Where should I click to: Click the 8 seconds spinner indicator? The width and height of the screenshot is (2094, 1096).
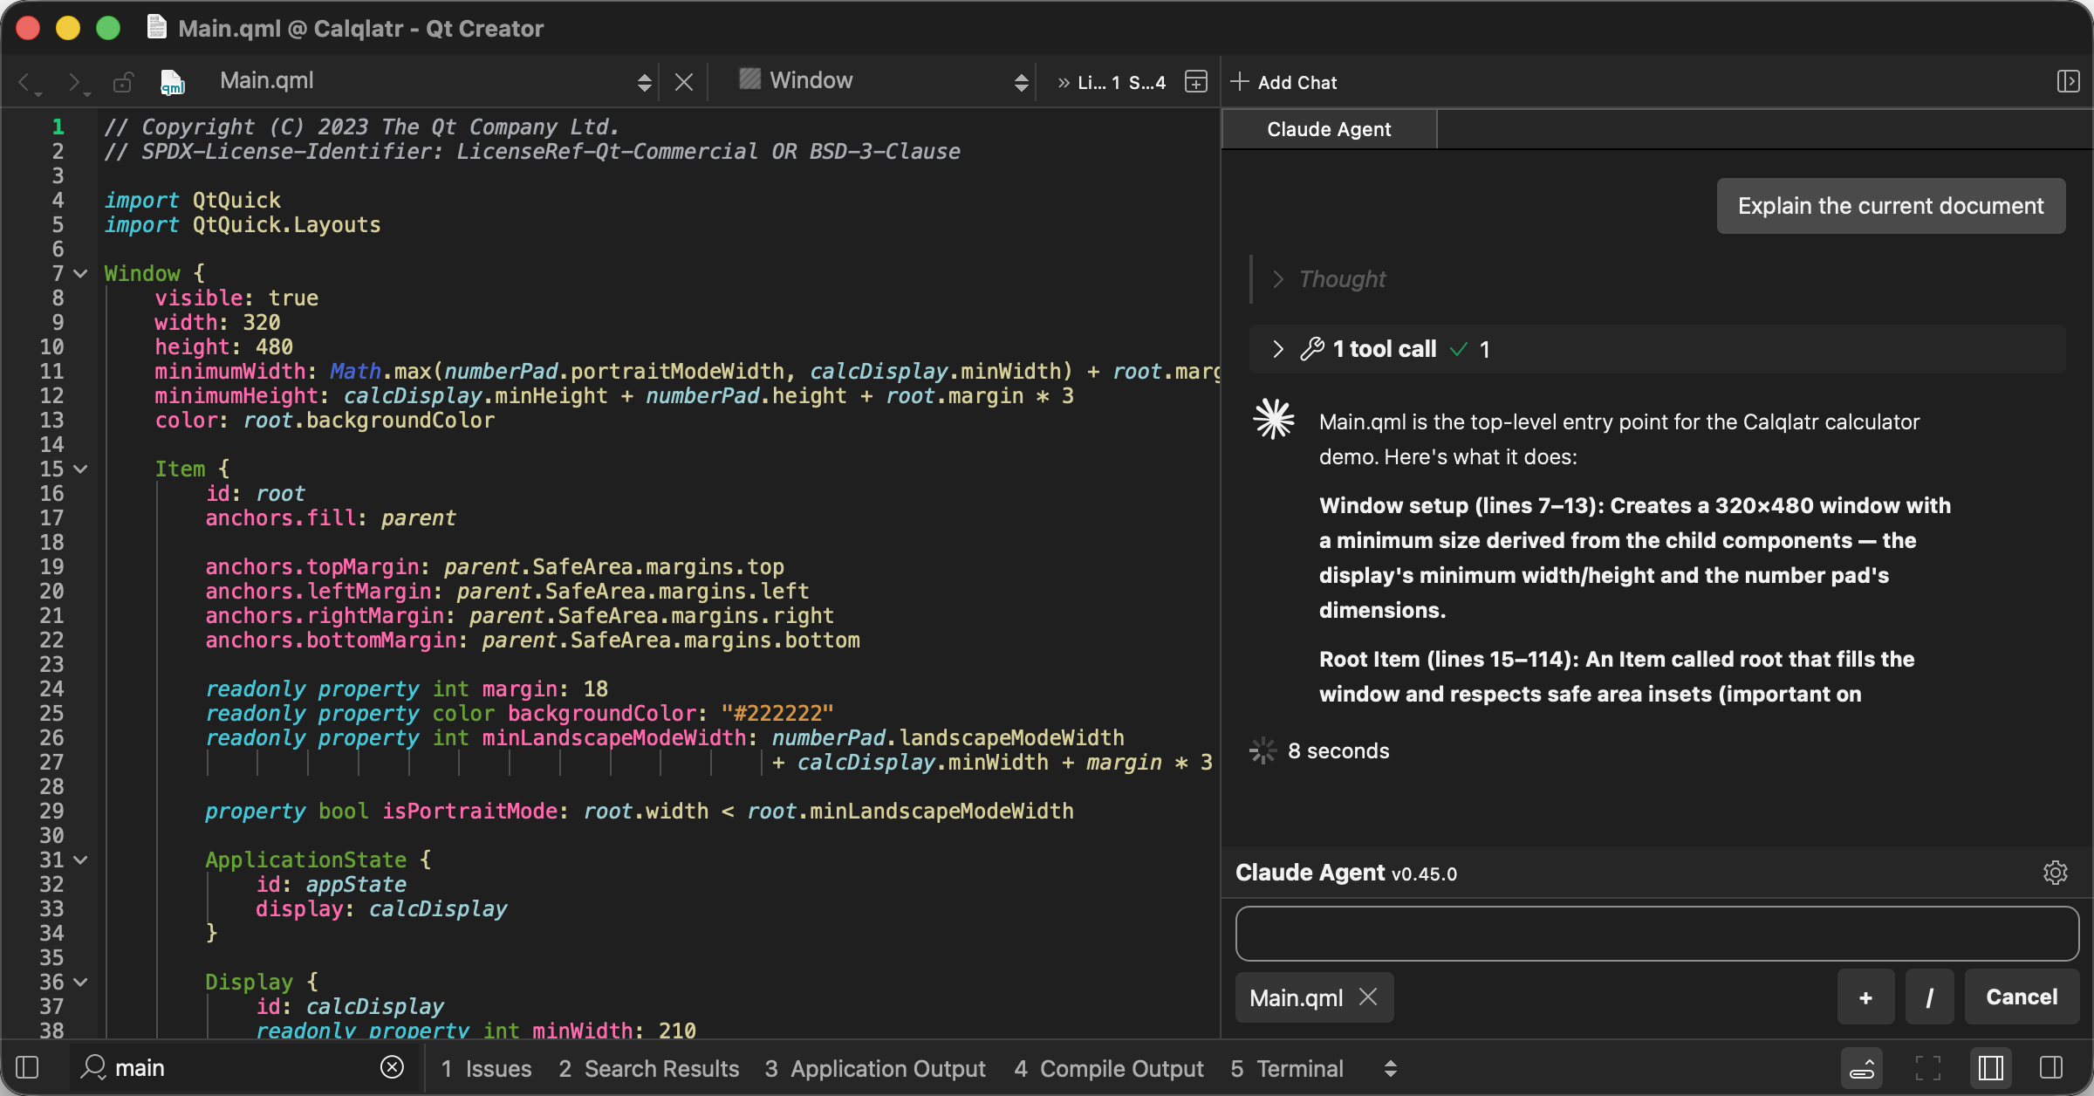point(1263,750)
